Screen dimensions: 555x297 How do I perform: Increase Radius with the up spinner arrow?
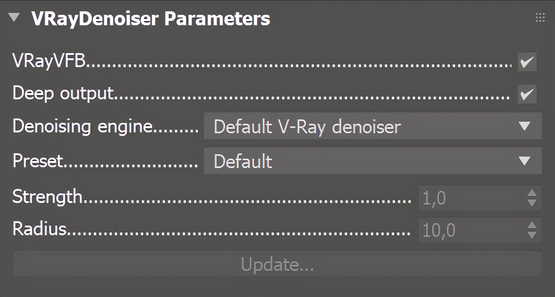tap(532, 226)
